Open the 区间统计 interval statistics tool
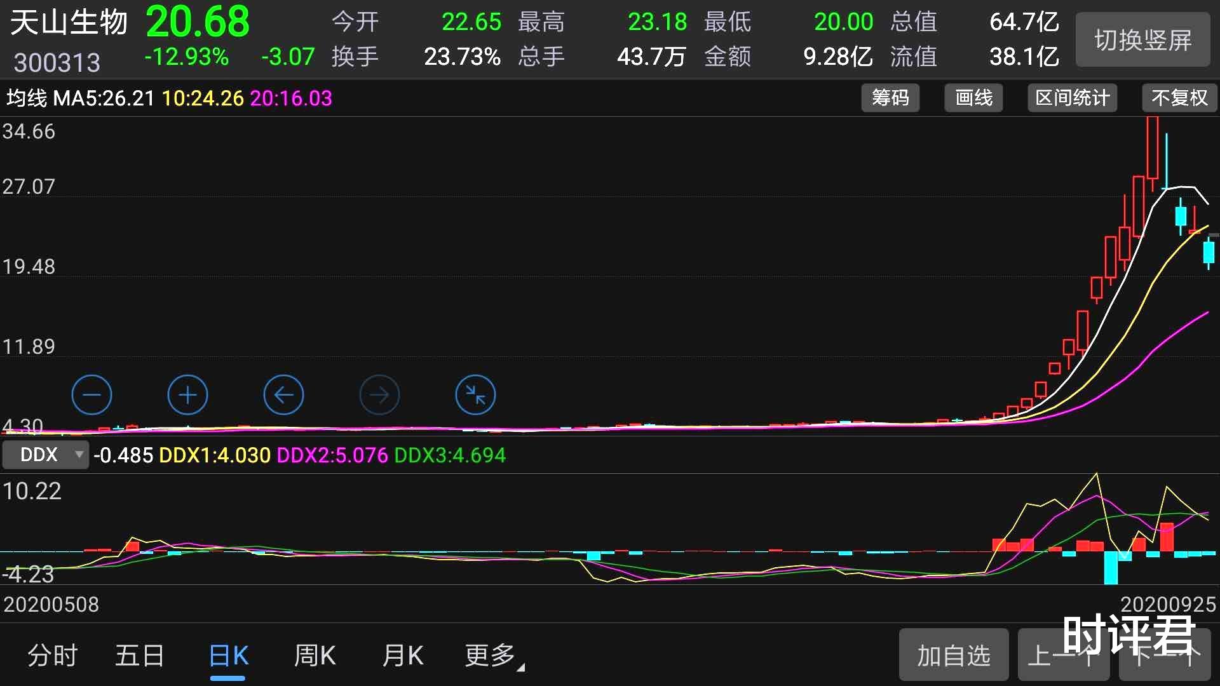Viewport: 1220px width, 686px height. click(x=1071, y=98)
